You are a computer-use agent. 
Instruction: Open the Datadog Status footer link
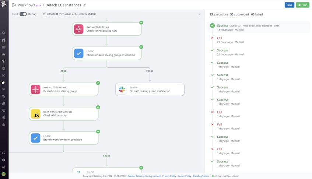pyautogui.click(x=201, y=176)
